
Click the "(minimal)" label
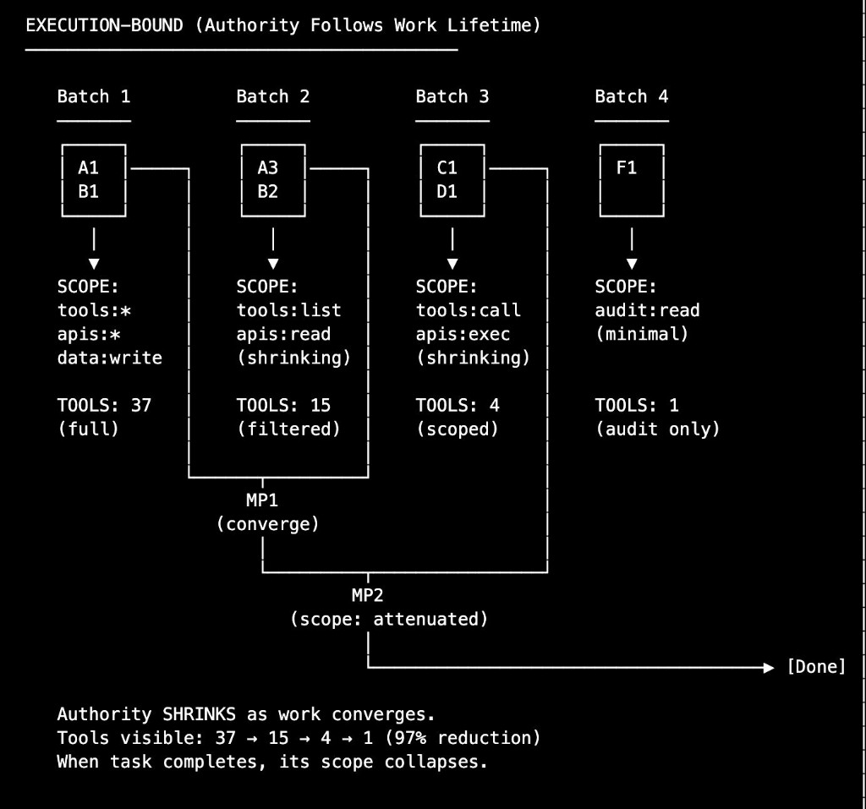coord(642,334)
